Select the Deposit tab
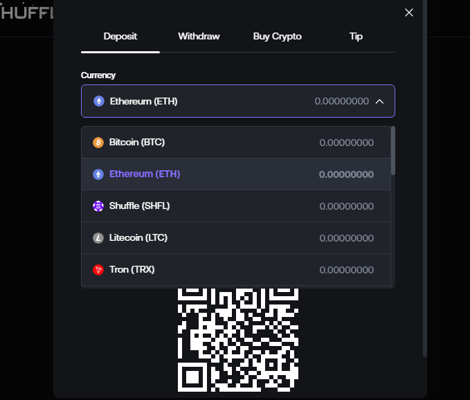 pos(120,37)
